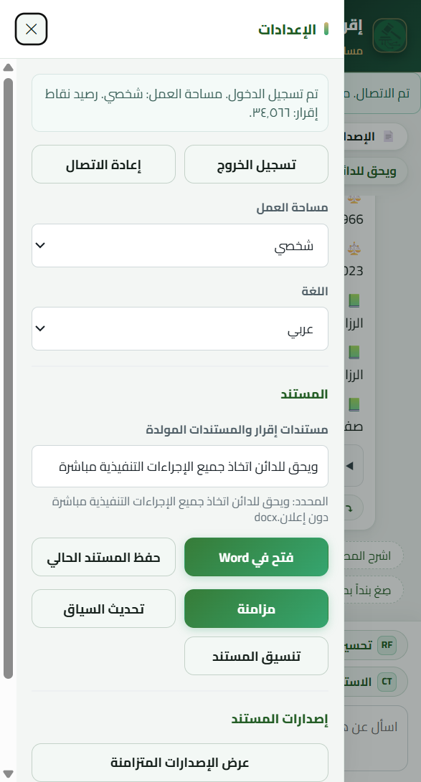Viewport: 421px width, 782px height.
Task: Open the document with فتح في Word
Action: 256,557
